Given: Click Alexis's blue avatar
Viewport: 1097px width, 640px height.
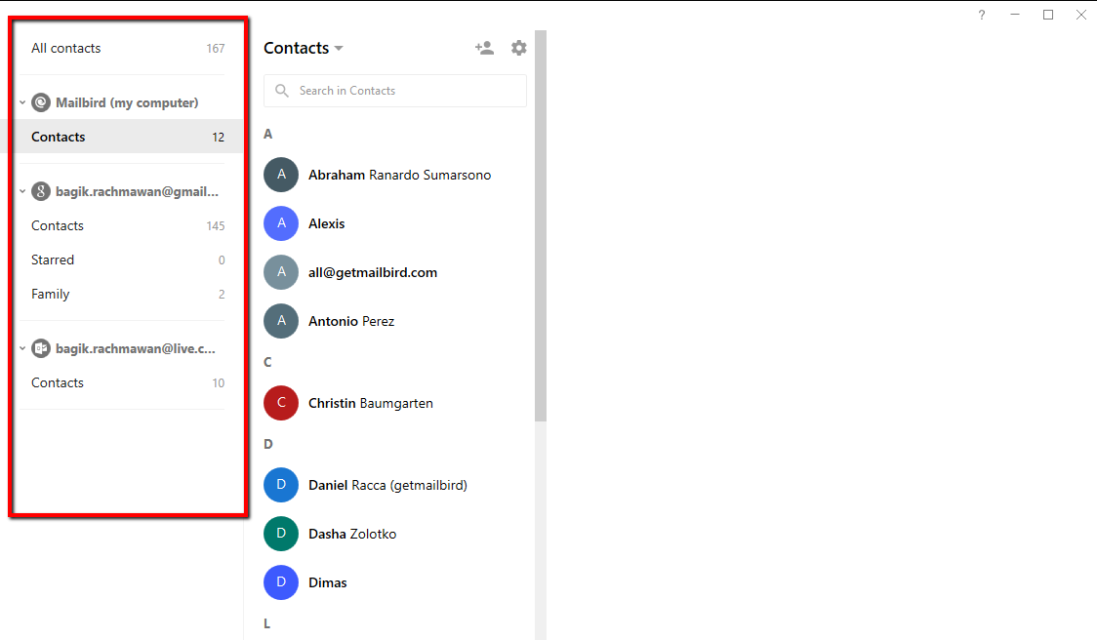Looking at the screenshot, I should pos(281,223).
